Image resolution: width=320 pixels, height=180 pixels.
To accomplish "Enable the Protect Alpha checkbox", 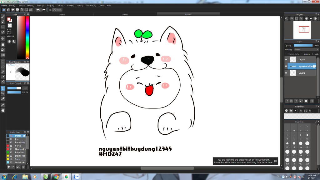I will click(286, 54).
